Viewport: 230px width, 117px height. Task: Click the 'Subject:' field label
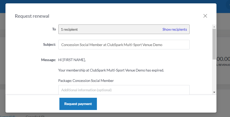tap(49, 44)
